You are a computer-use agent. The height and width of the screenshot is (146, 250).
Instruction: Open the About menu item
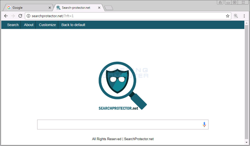point(29,25)
